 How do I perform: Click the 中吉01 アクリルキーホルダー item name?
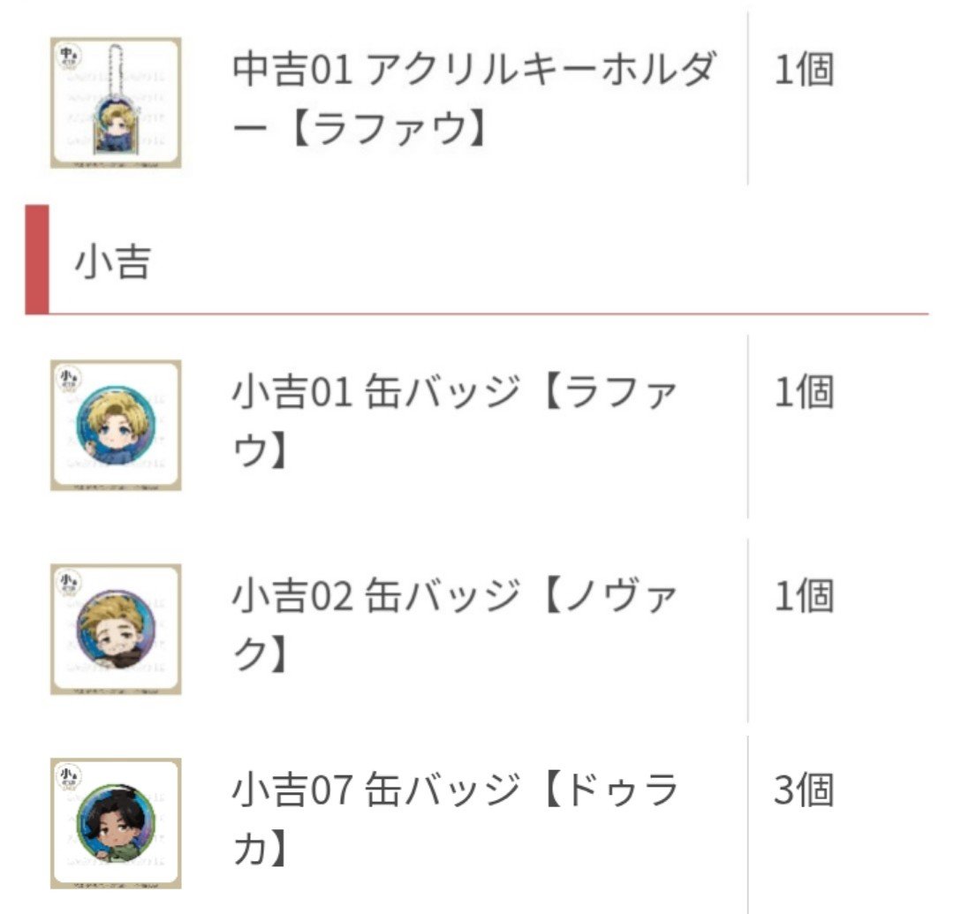(x=474, y=99)
